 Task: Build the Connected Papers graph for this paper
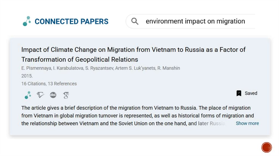point(28,95)
